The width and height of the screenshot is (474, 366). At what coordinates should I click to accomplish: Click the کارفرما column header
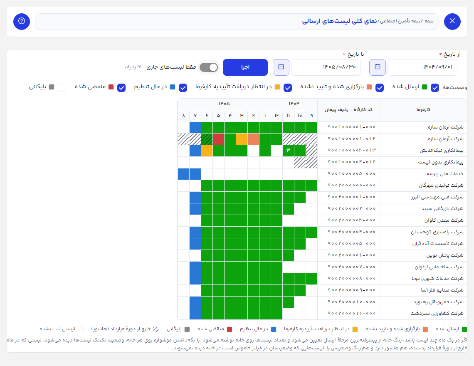click(423, 110)
